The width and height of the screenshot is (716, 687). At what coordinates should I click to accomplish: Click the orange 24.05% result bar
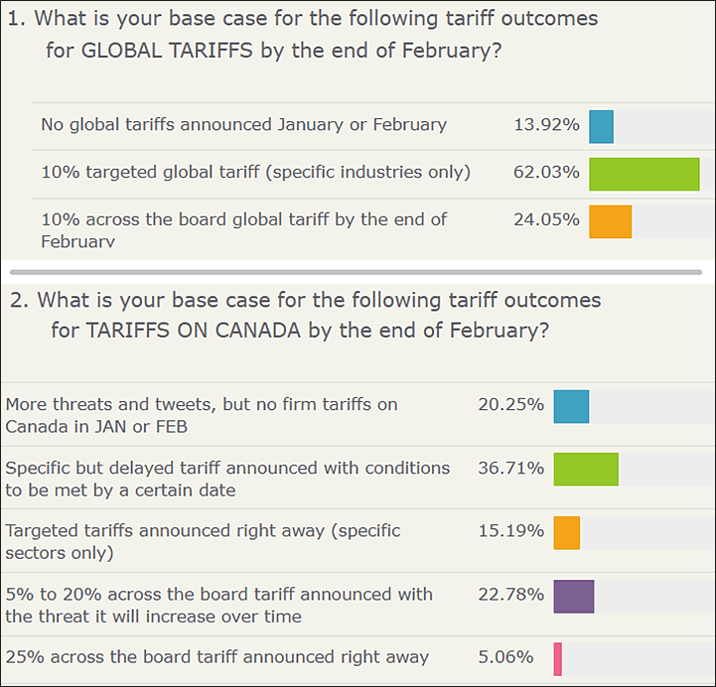coord(610,221)
